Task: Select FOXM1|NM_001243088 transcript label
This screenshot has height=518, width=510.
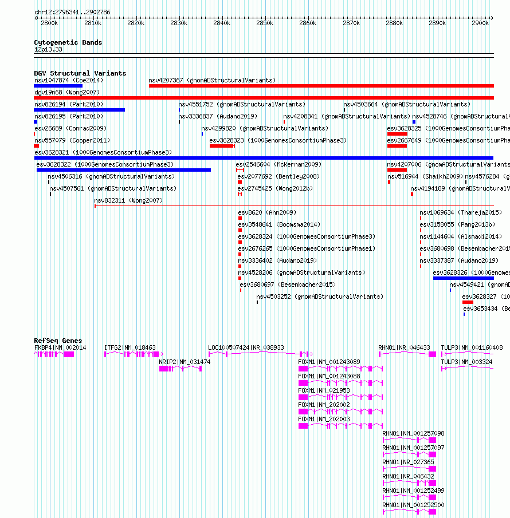Action: [329, 376]
